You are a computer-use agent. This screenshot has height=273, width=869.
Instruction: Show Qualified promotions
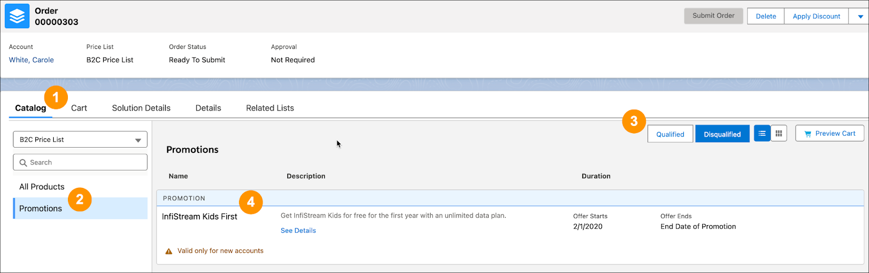670,134
